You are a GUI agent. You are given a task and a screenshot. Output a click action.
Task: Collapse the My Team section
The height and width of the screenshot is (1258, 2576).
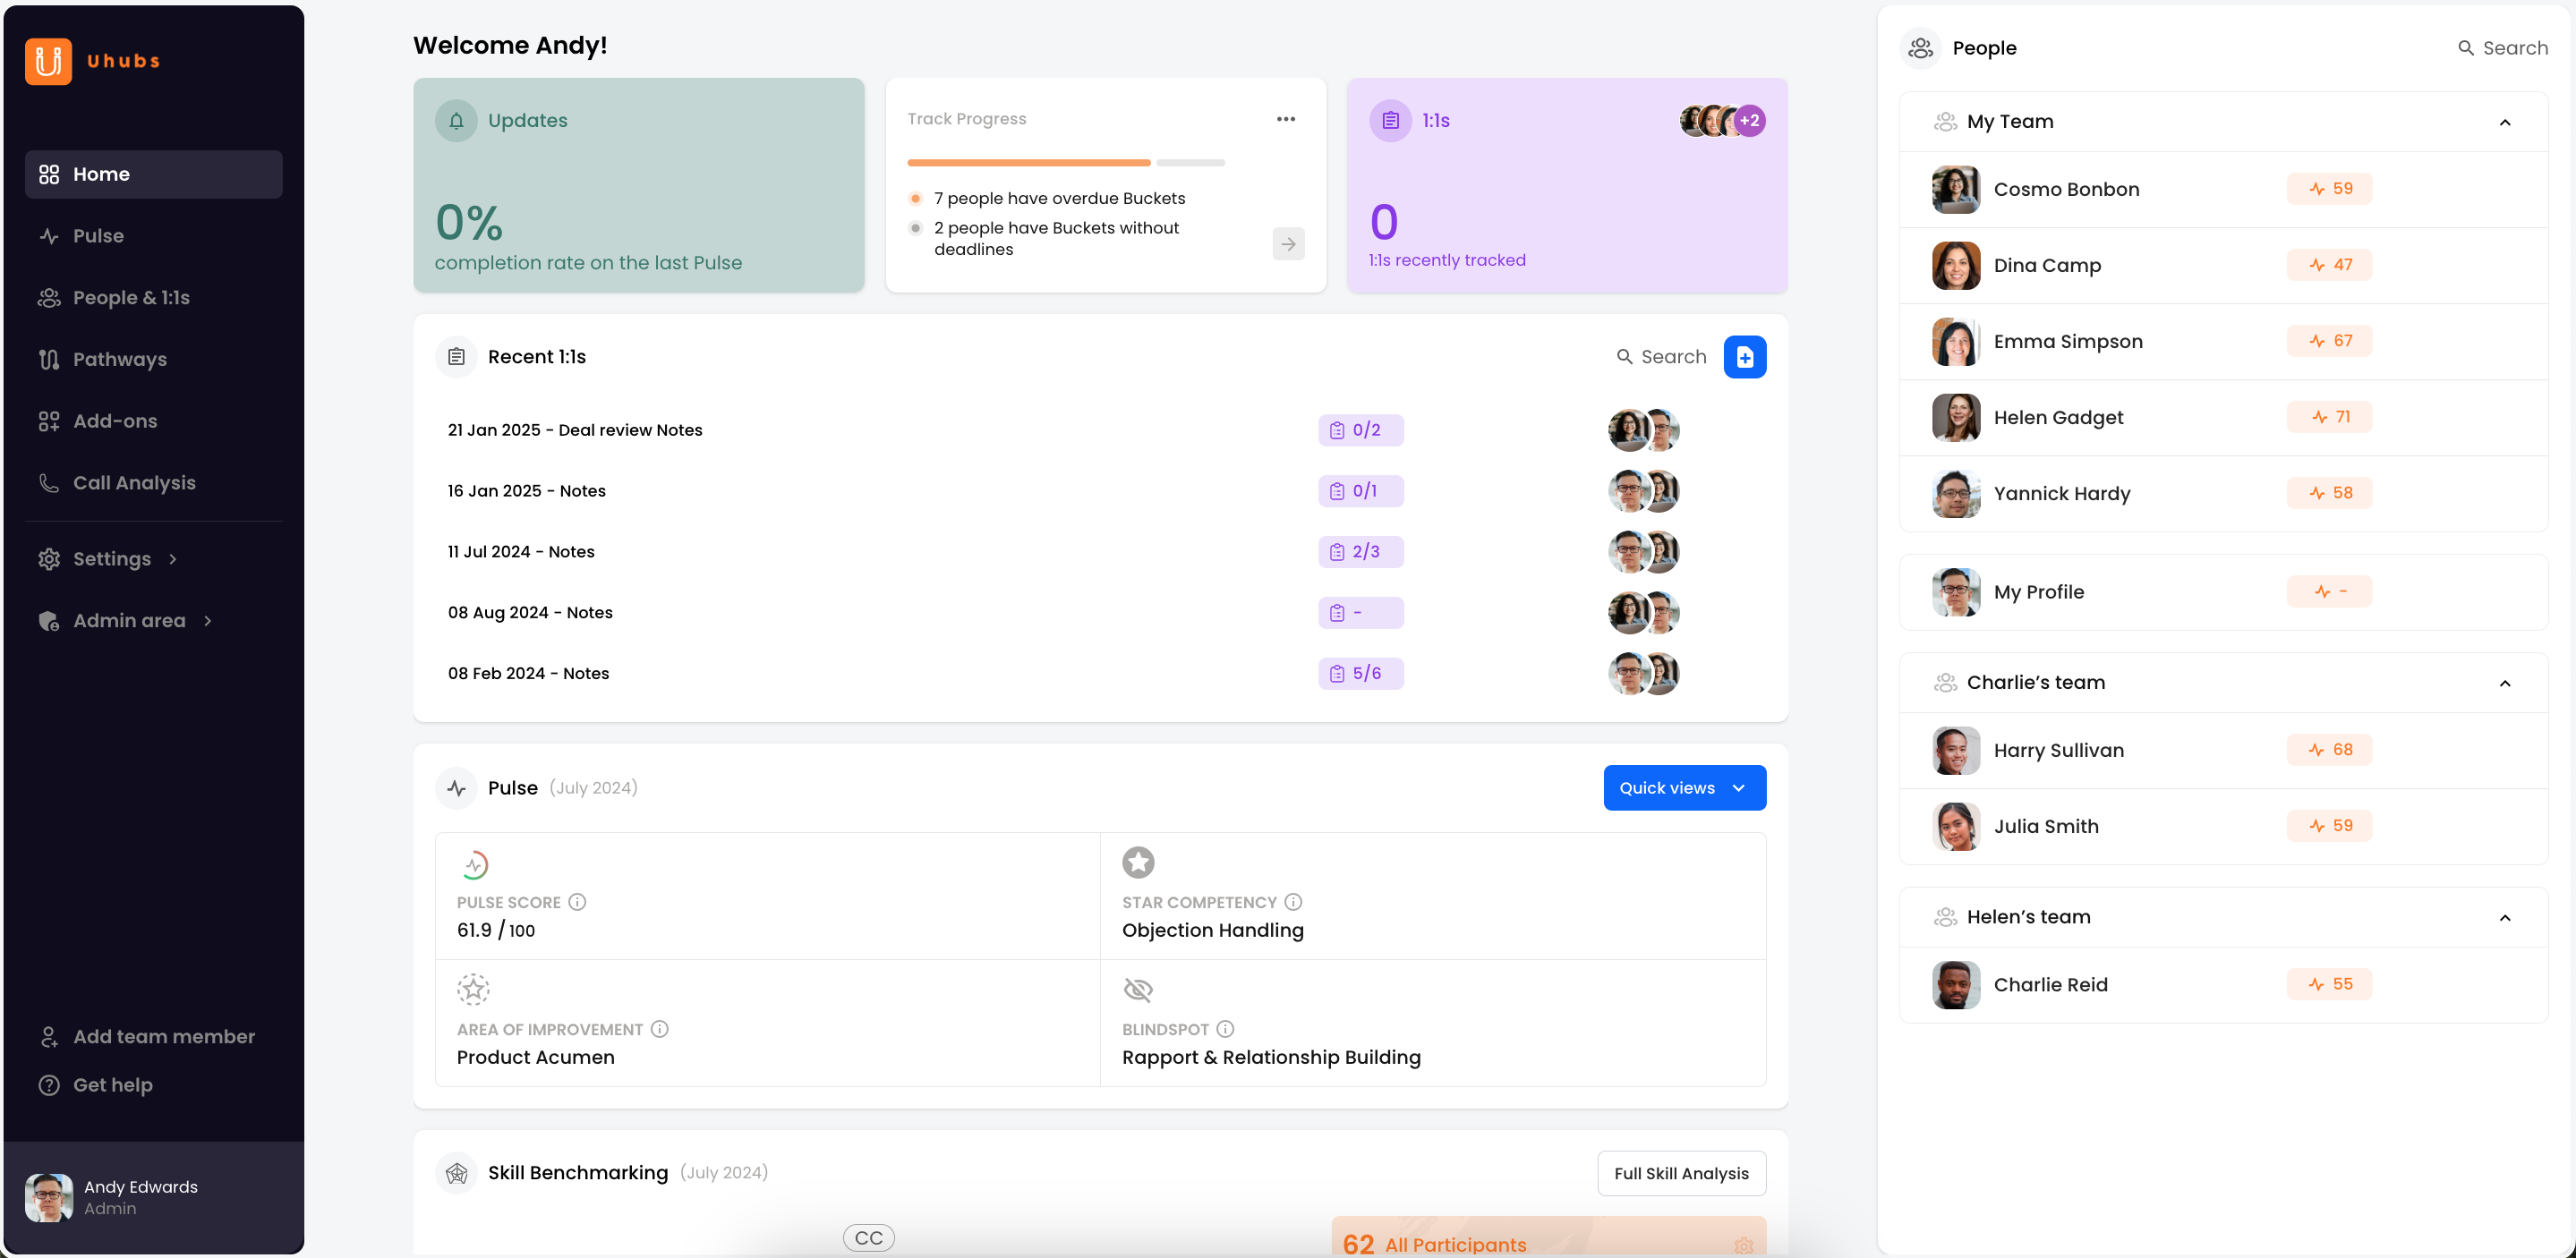click(2504, 122)
